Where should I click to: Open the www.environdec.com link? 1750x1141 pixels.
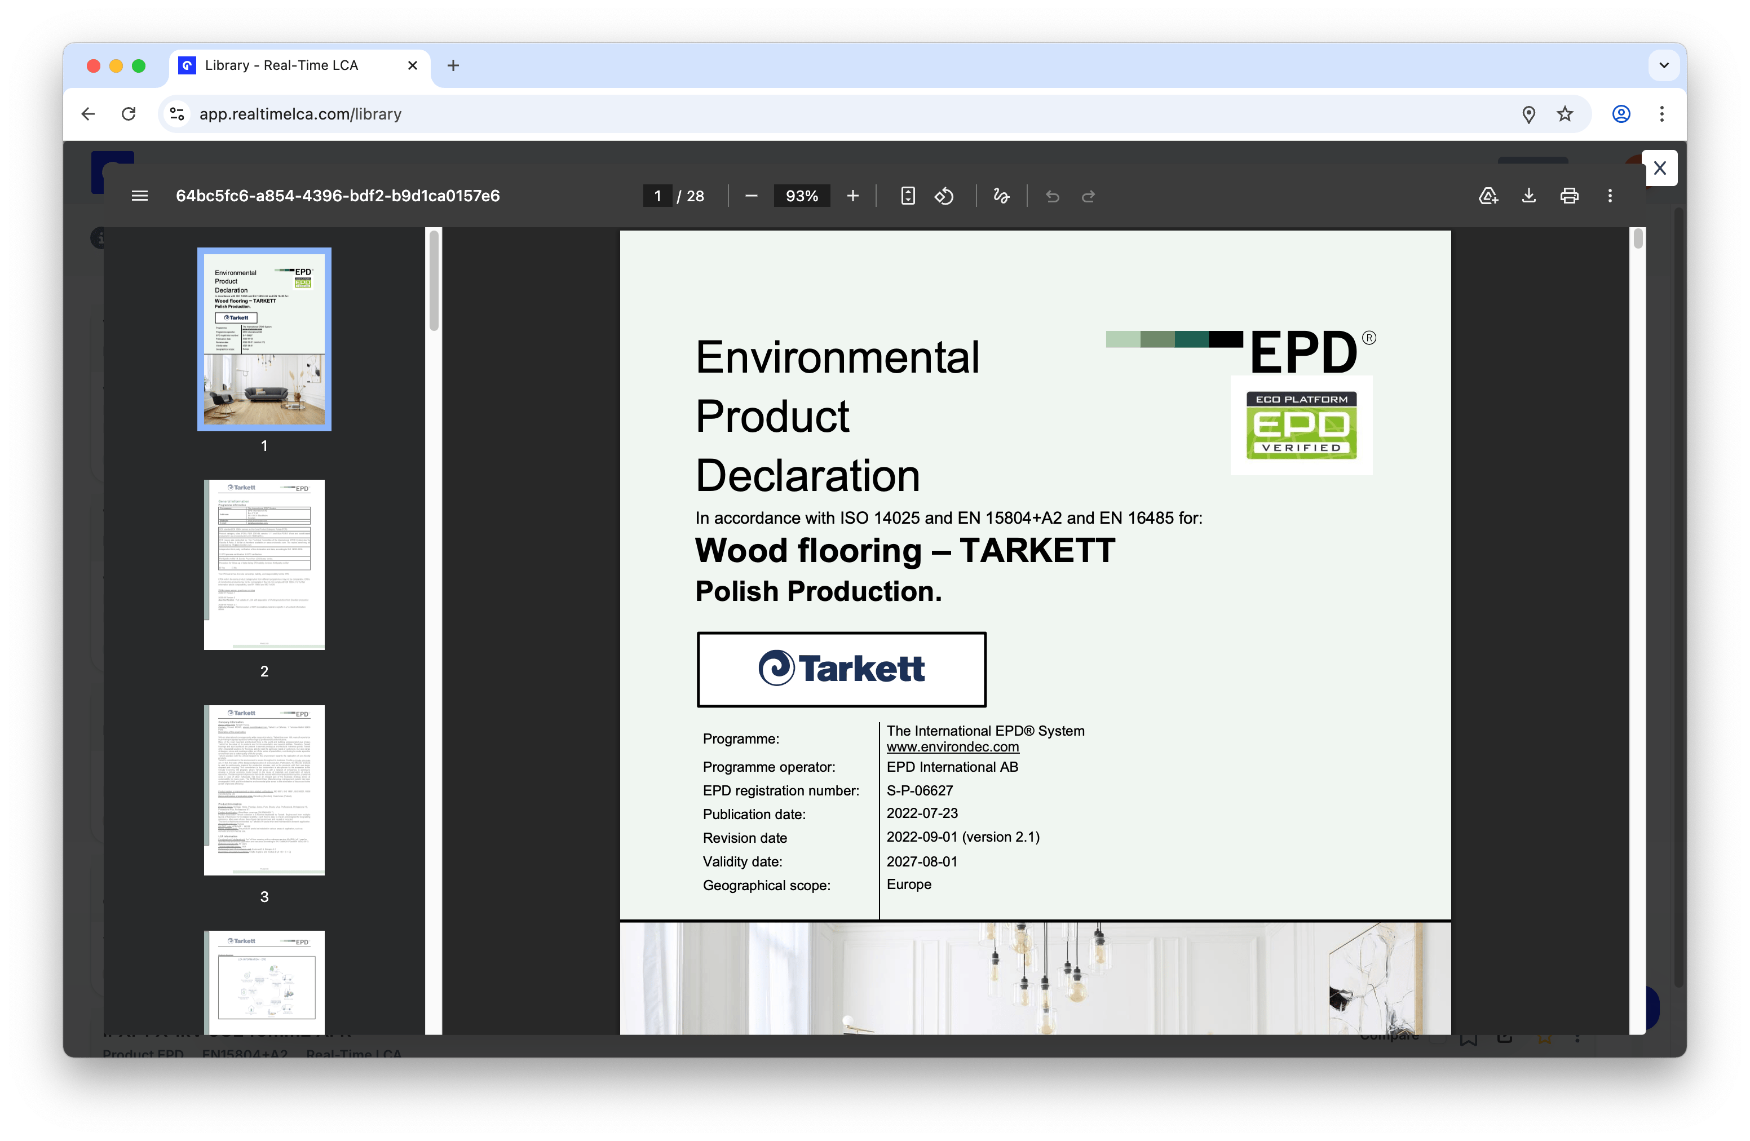952,747
